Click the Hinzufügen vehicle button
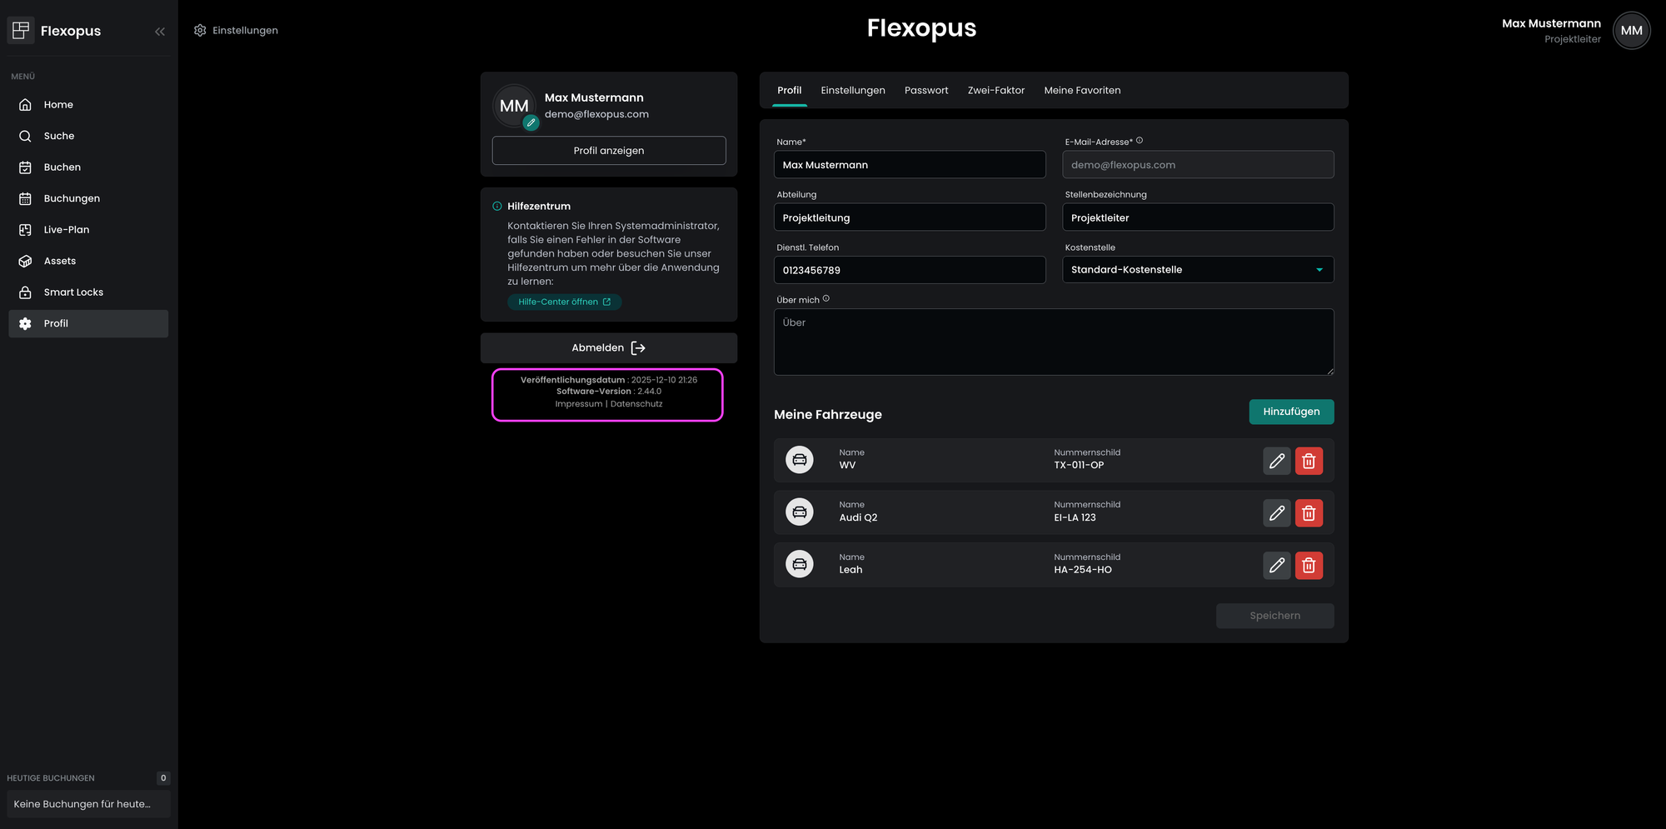Viewport: 1666px width, 829px height. (1290, 412)
